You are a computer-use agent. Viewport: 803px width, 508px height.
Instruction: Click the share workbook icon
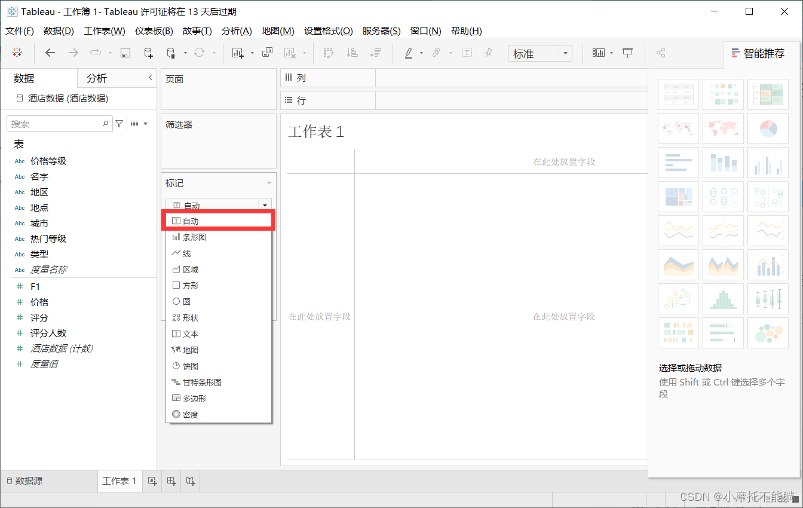661,53
